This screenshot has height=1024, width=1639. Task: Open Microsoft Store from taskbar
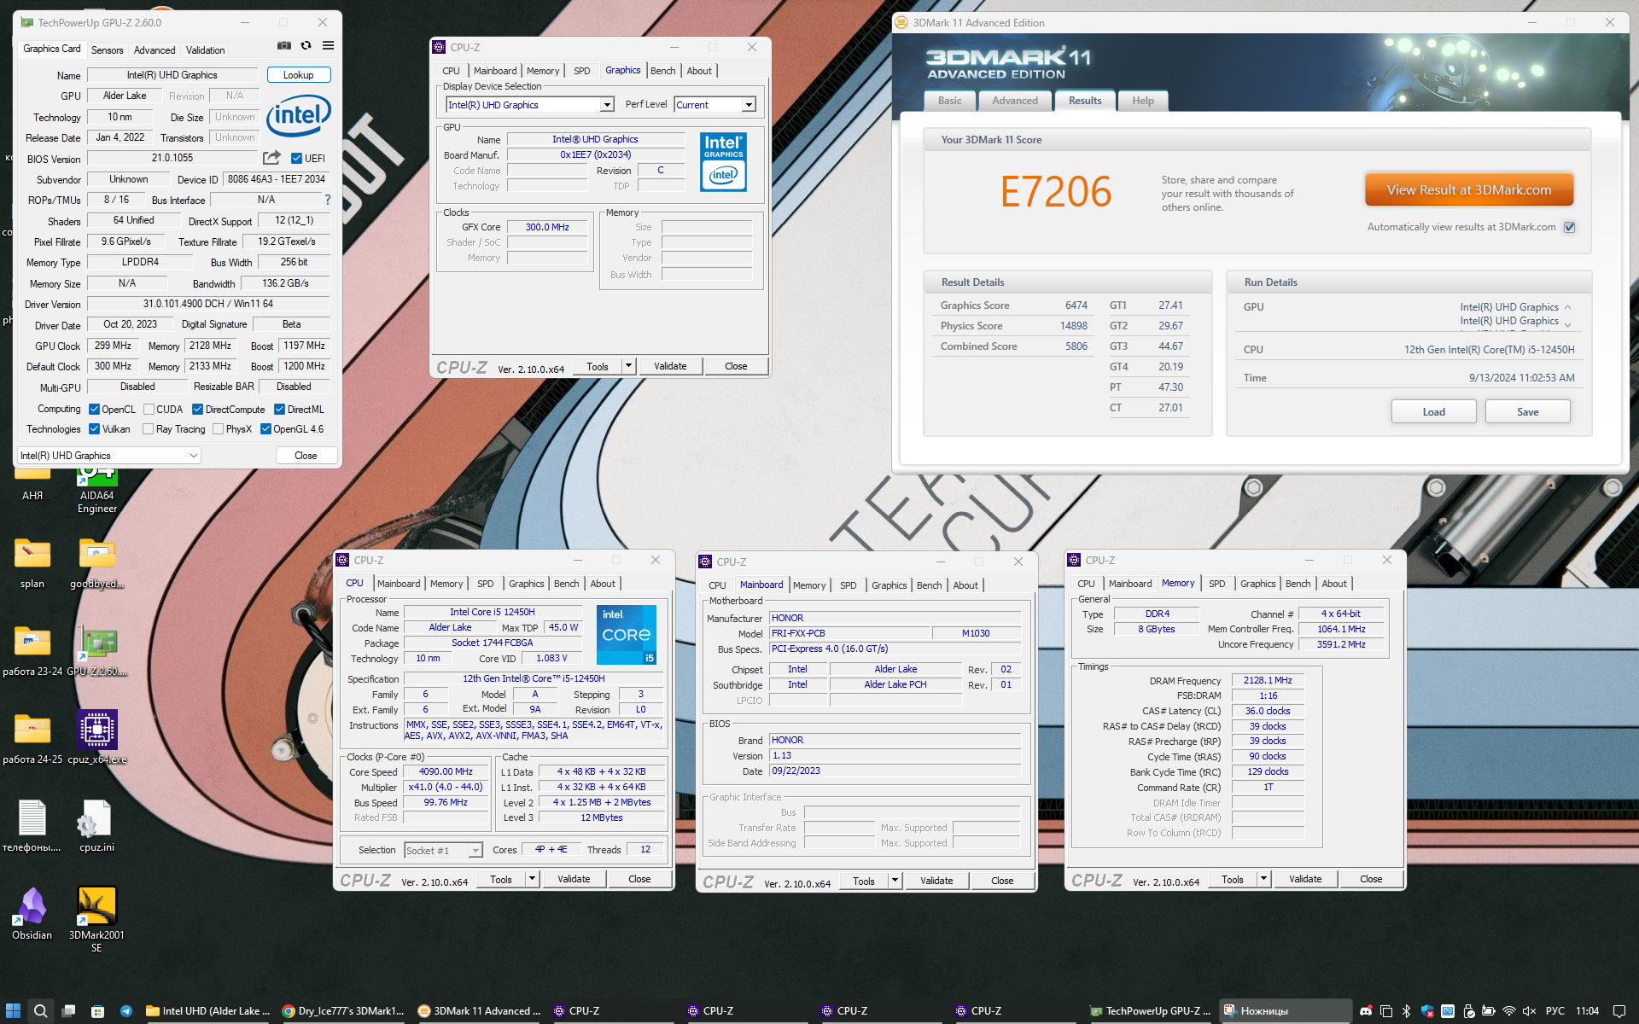pyautogui.click(x=98, y=1010)
